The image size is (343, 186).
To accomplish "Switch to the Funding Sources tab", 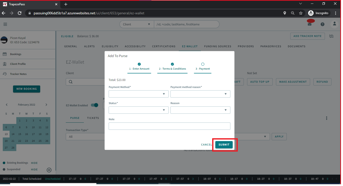I will click(x=217, y=46).
